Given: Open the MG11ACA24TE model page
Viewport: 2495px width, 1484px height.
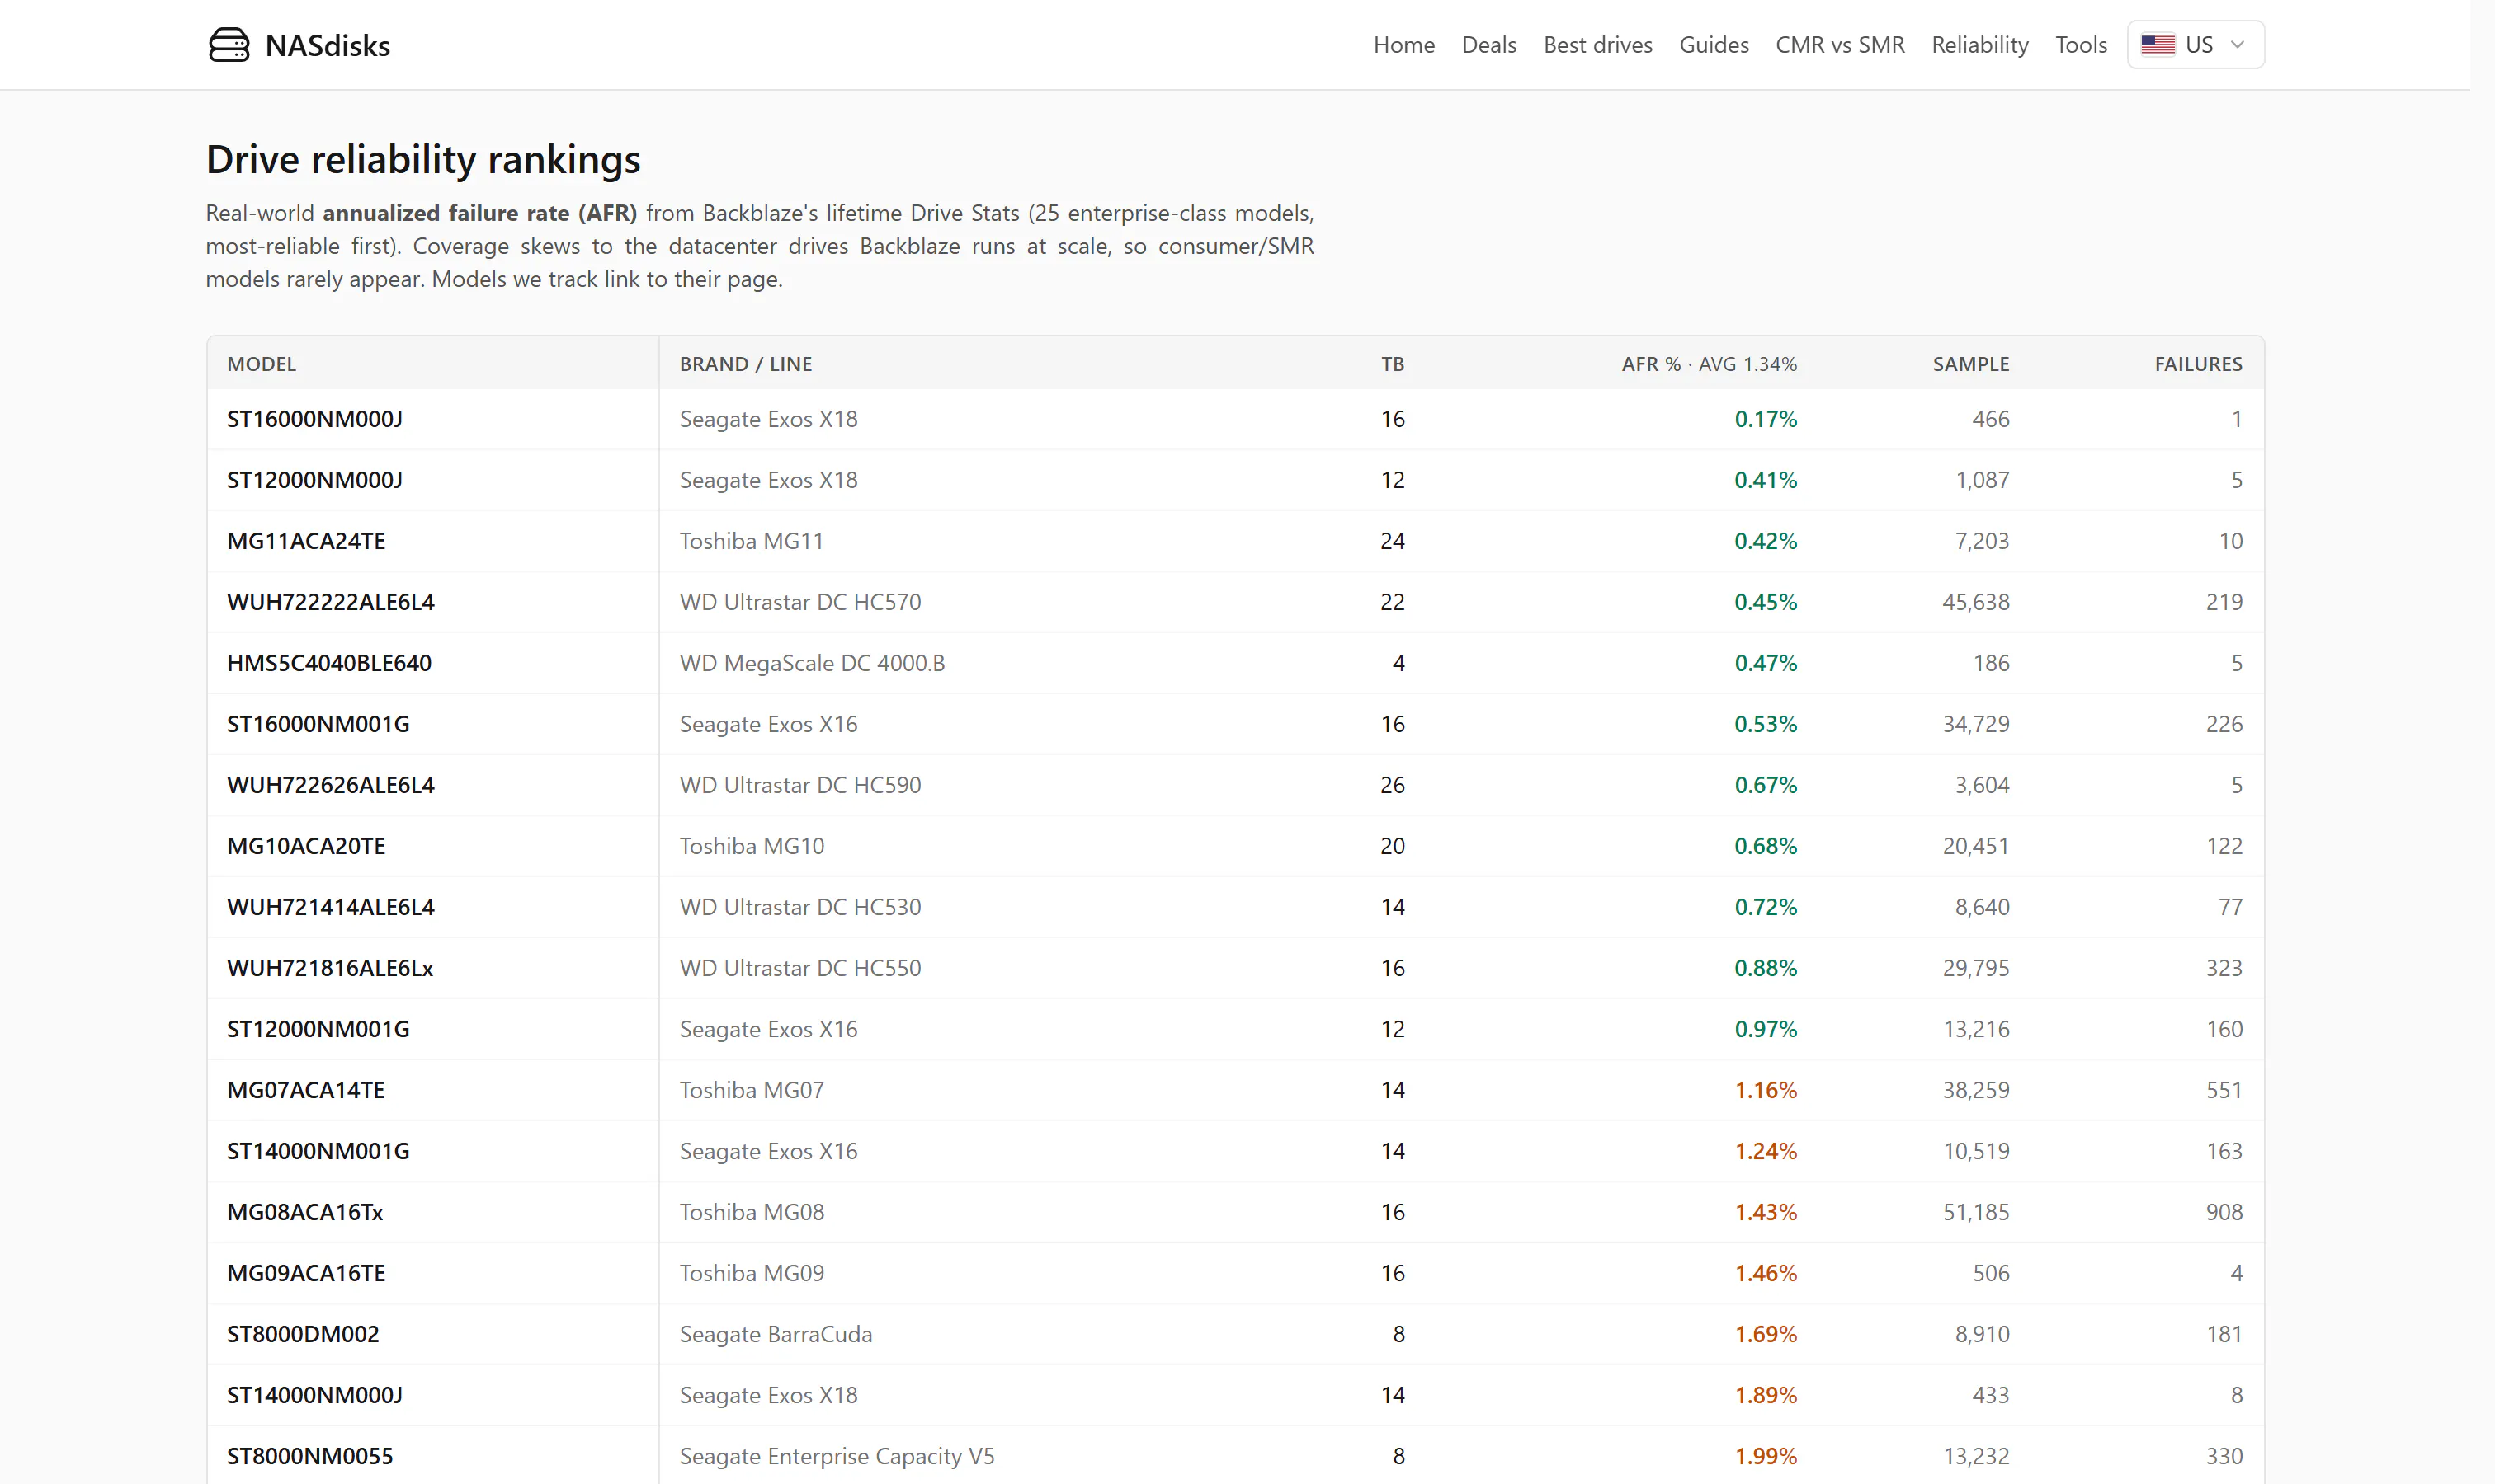Looking at the screenshot, I should [x=305, y=541].
